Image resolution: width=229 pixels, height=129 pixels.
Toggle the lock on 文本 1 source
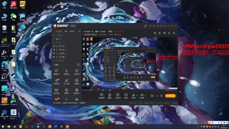(x=57, y=46)
